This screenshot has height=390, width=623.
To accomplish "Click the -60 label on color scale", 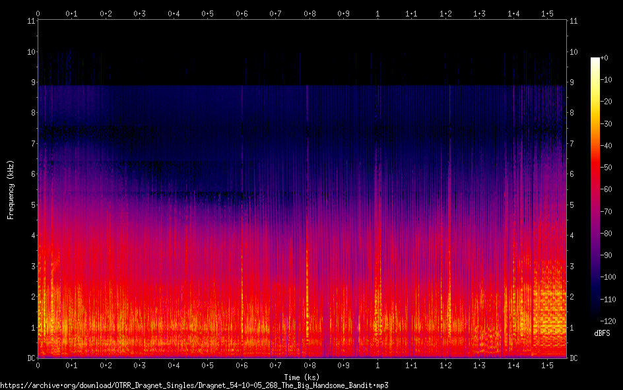I will tap(608, 189).
